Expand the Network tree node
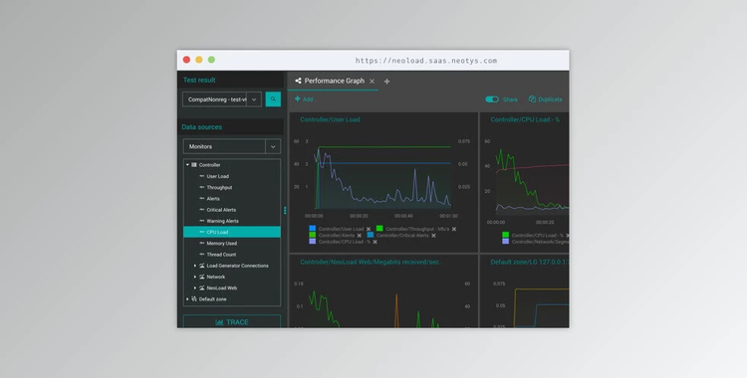747x378 pixels. (195, 277)
